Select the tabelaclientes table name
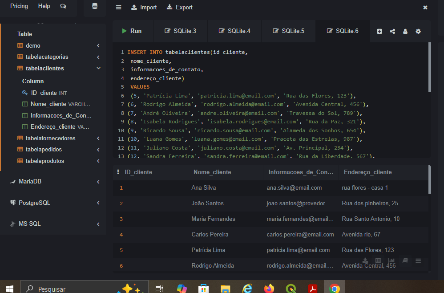Screen dimensions: 444x293 45,68
